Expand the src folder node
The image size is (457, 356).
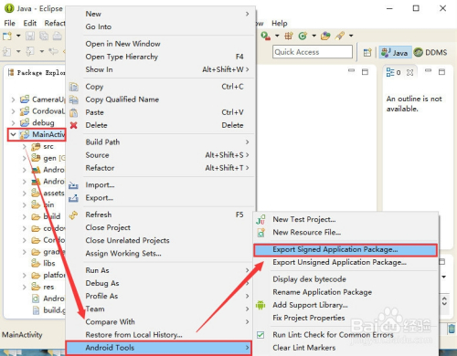coord(25,146)
